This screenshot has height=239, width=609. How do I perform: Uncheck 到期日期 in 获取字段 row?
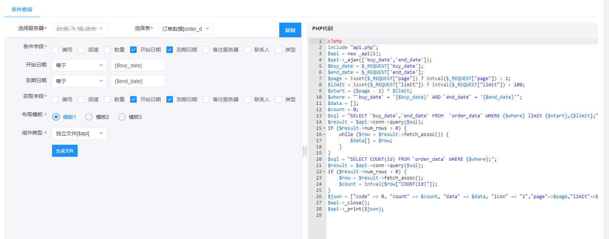[170, 99]
